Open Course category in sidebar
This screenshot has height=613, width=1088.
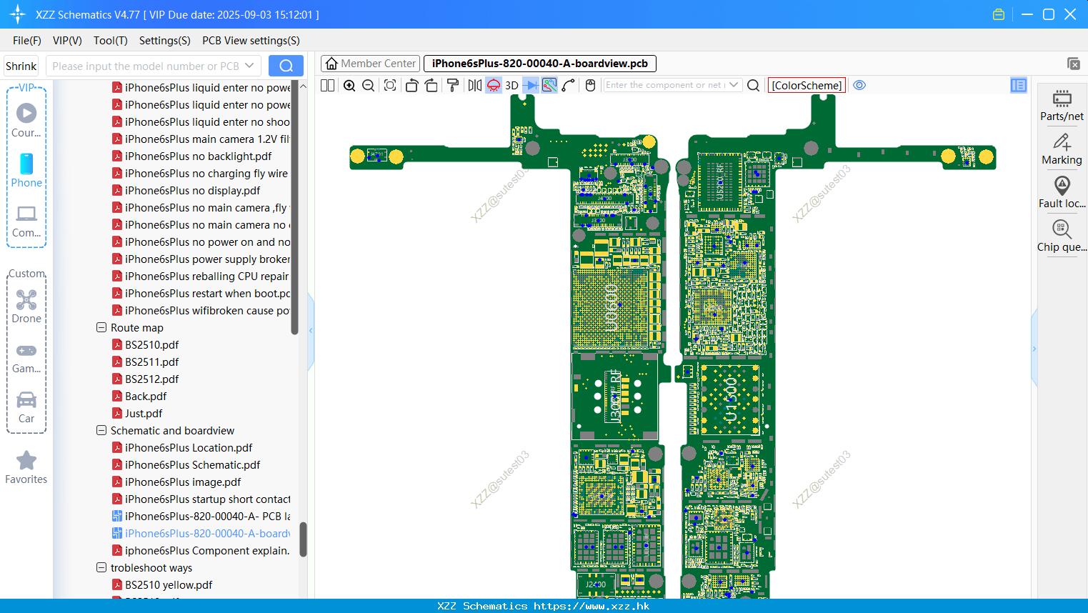(26, 121)
